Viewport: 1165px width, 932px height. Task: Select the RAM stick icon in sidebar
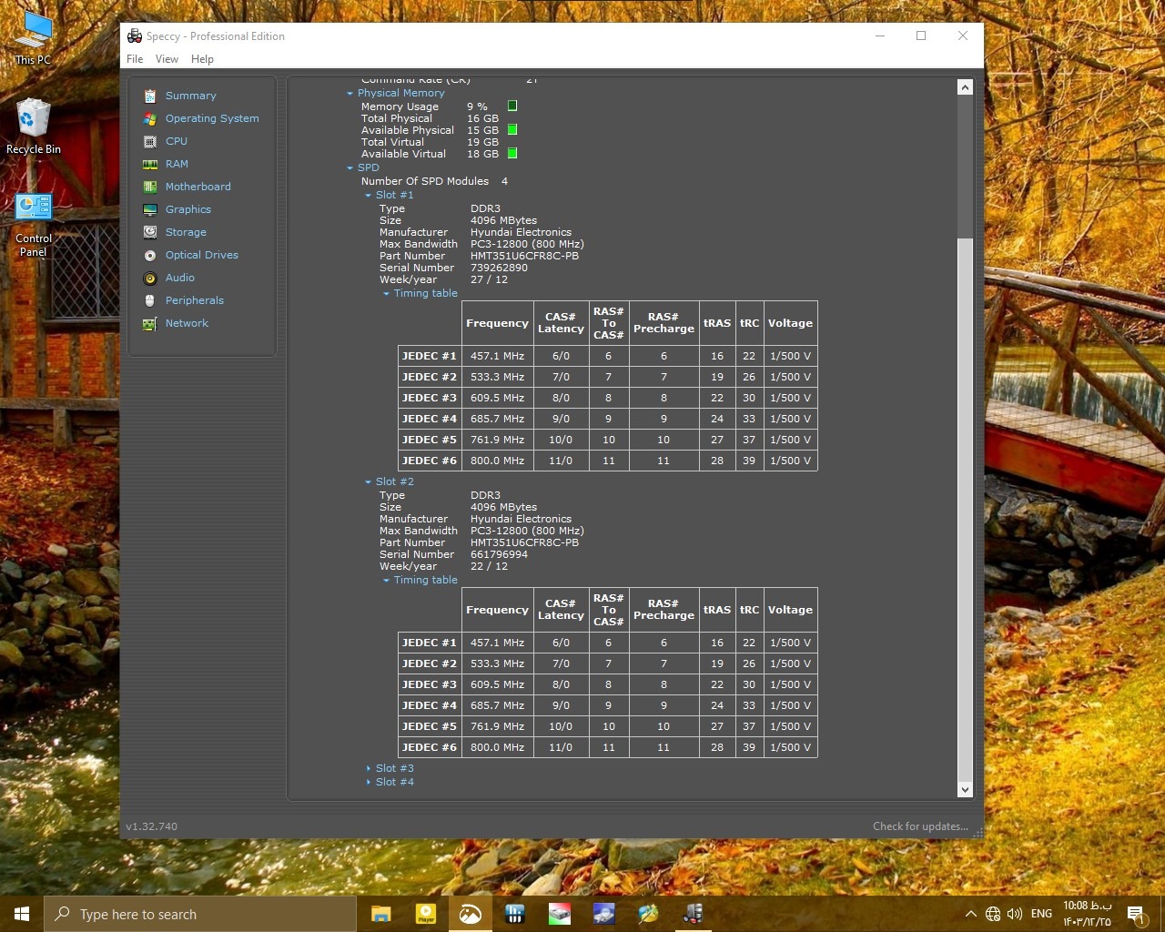pos(150,164)
